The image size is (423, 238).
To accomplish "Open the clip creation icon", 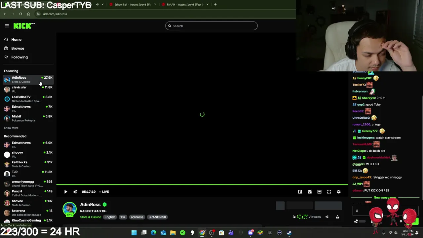I will pyautogui.click(x=310, y=192).
